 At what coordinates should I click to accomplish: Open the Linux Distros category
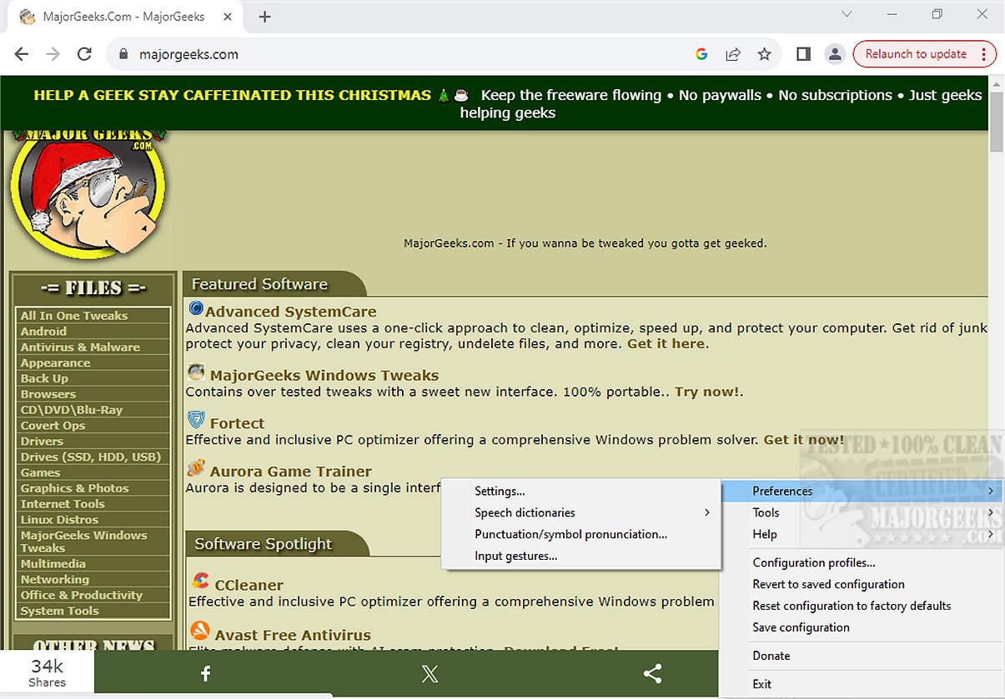[59, 520]
